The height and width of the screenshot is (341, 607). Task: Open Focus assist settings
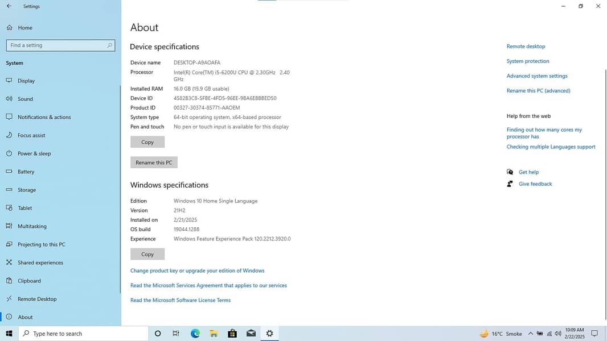[31, 135]
